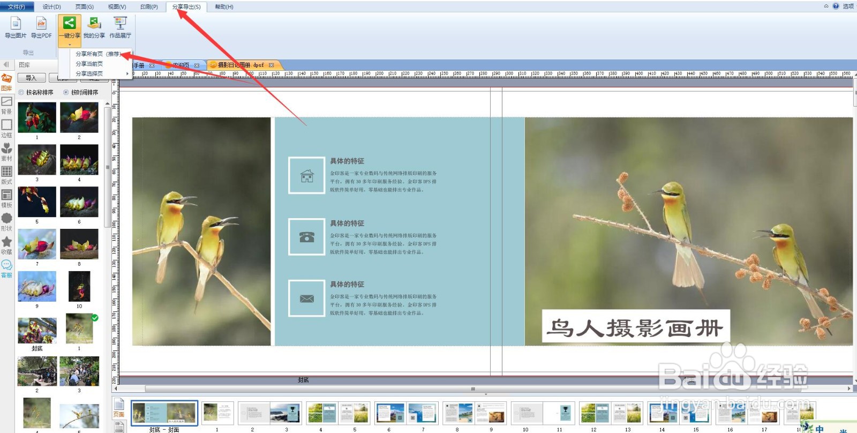The width and height of the screenshot is (857, 433).
Task: Open the 背景 background panel icon
Action: [6, 105]
